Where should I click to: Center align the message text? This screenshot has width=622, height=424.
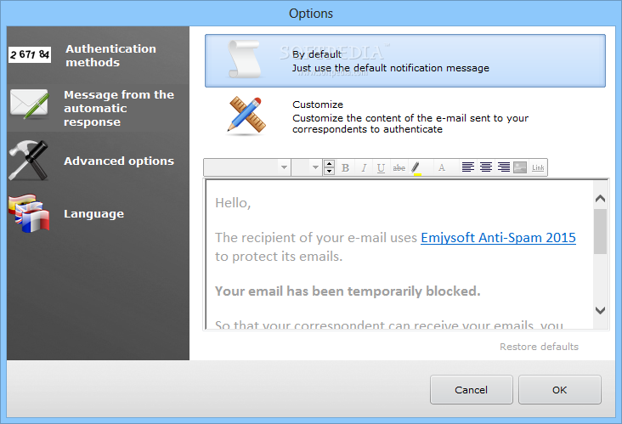(486, 168)
